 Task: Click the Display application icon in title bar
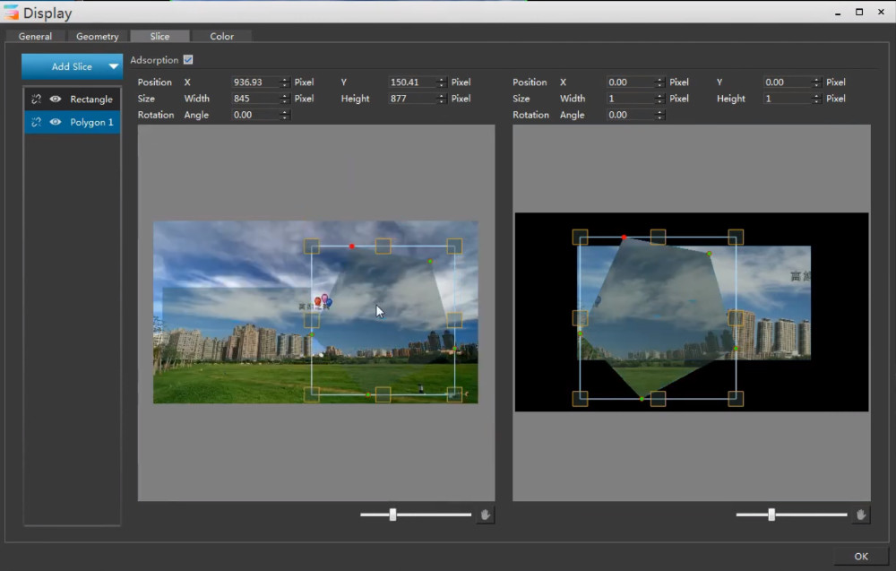click(x=11, y=12)
